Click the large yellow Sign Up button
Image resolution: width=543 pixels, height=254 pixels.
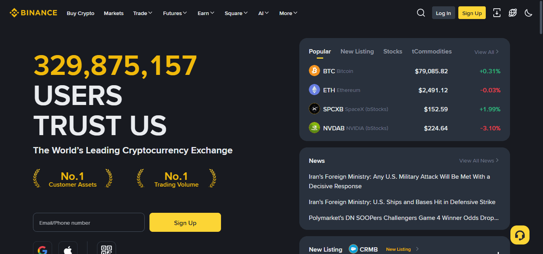[x=185, y=222]
